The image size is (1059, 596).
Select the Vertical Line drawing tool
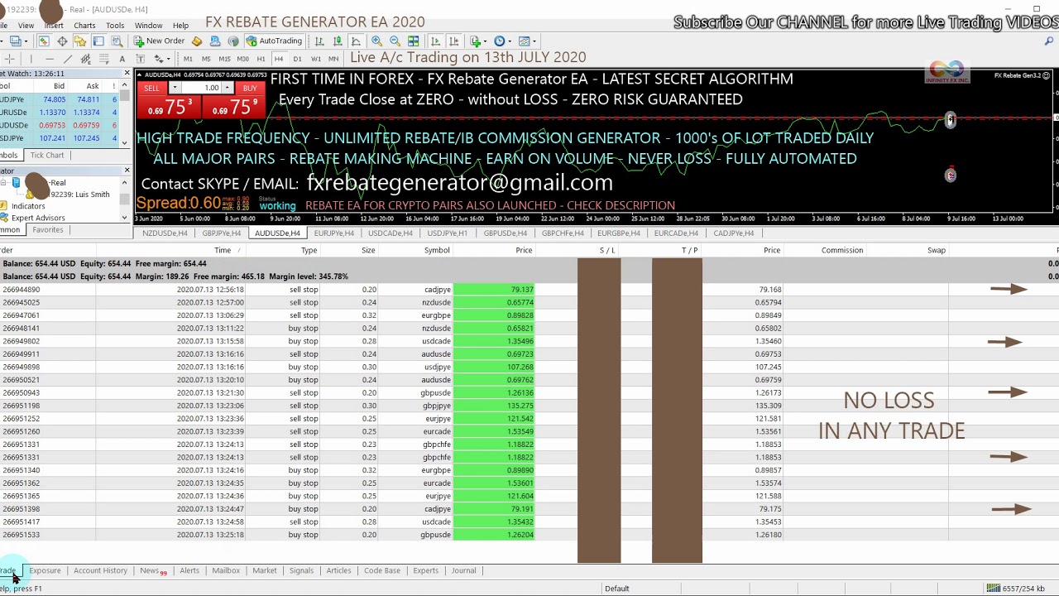(31, 59)
